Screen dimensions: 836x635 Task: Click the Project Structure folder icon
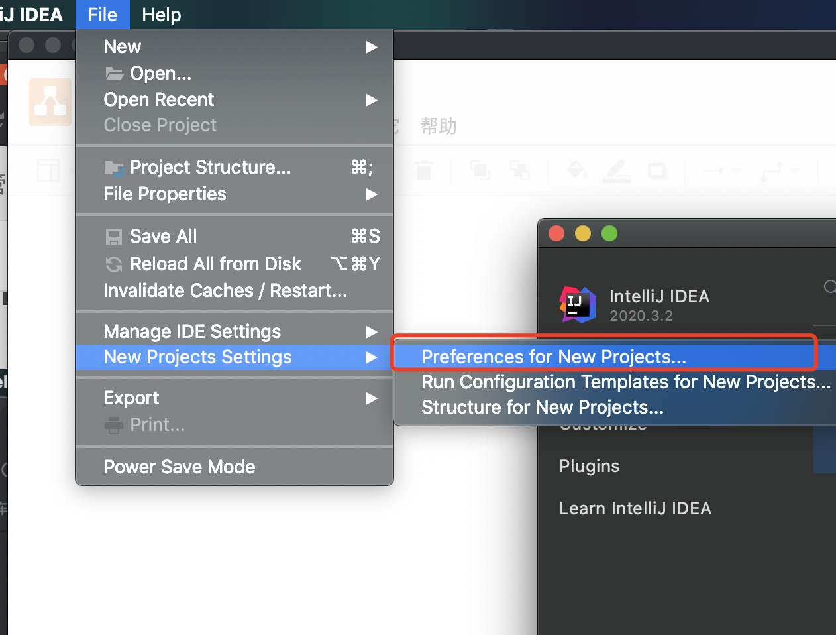coord(114,168)
